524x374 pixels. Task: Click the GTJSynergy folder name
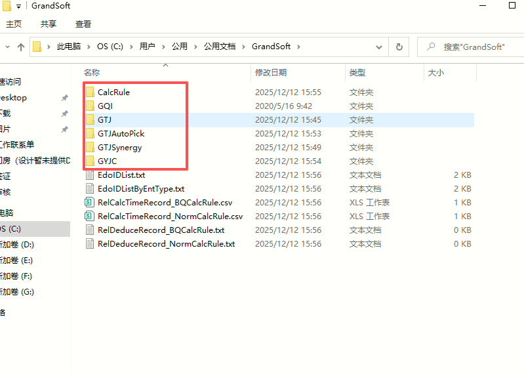pos(119,148)
